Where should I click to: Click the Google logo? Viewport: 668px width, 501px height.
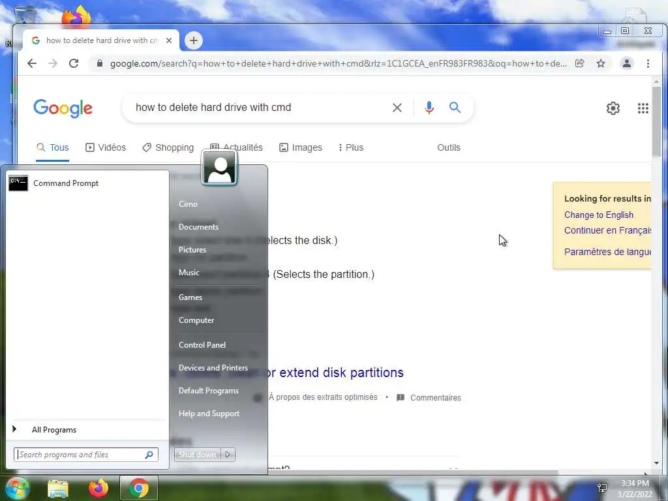pyautogui.click(x=63, y=108)
